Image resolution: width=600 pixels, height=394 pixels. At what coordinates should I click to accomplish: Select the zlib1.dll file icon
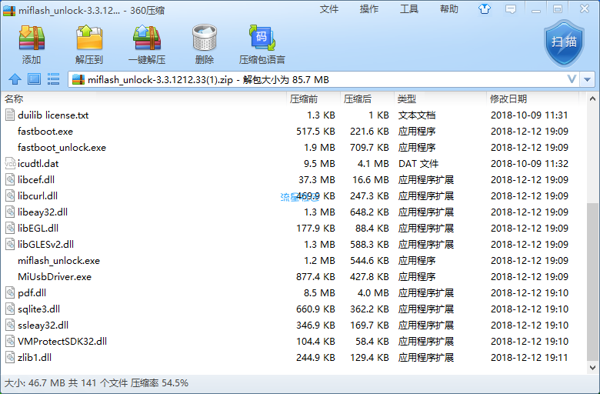point(10,357)
